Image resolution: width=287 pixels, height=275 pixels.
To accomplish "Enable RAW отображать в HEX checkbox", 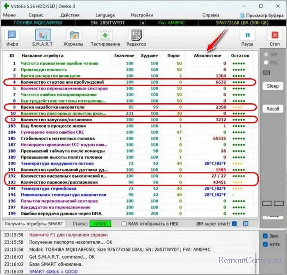I will tap(124, 223).
